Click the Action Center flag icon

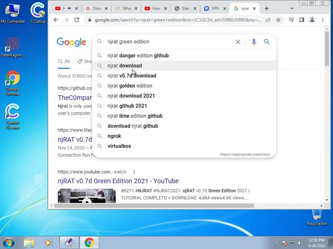click(285, 243)
